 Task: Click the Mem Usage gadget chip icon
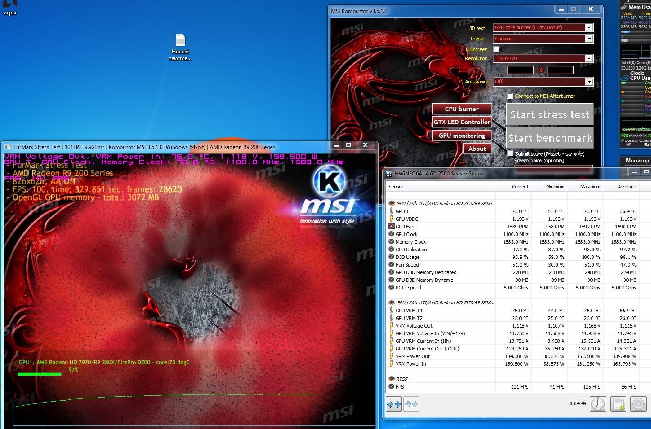[x=624, y=7]
